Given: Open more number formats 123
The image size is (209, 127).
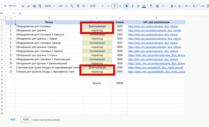Looking at the screenshot, I should [x=84, y=6].
